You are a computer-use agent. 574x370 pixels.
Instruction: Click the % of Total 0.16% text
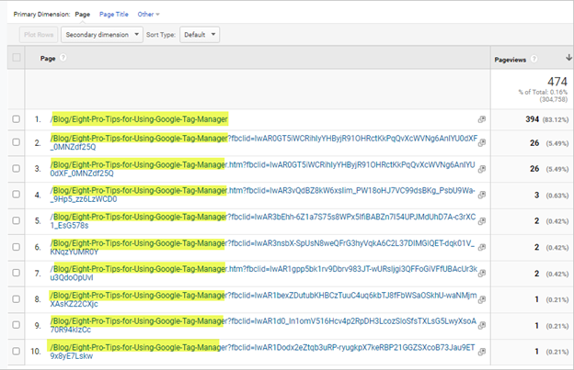543,92
